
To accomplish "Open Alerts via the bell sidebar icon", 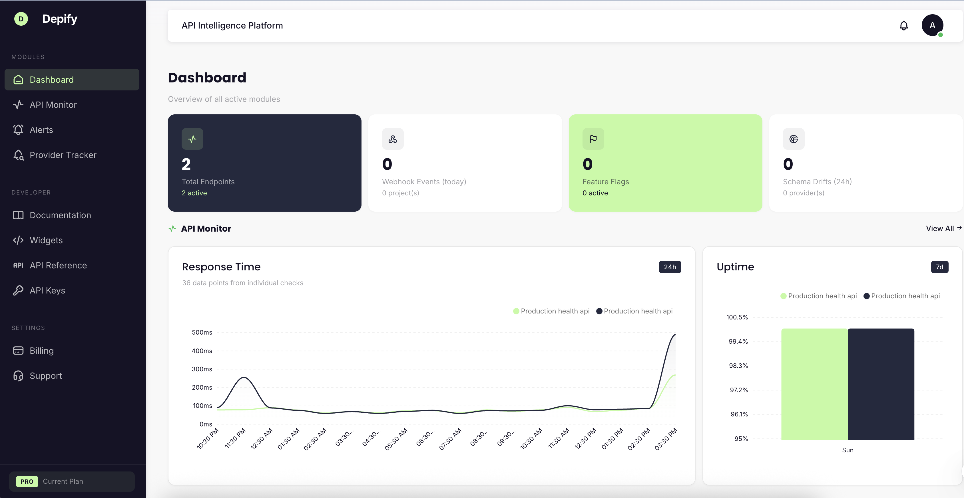I will click(x=18, y=130).
